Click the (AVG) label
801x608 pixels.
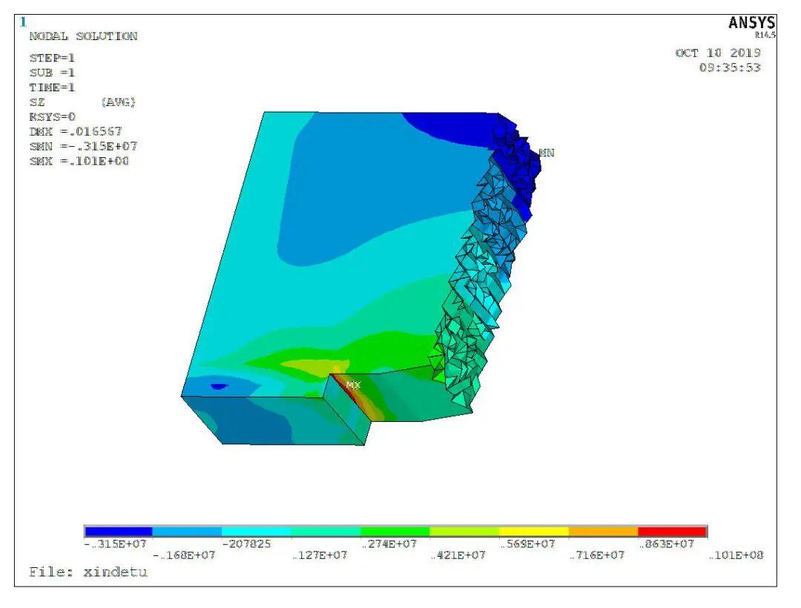[x=119, y=102]
